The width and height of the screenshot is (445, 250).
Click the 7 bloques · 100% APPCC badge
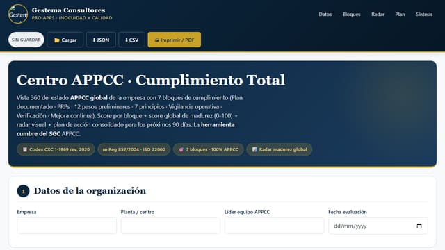tap(209, 149)
